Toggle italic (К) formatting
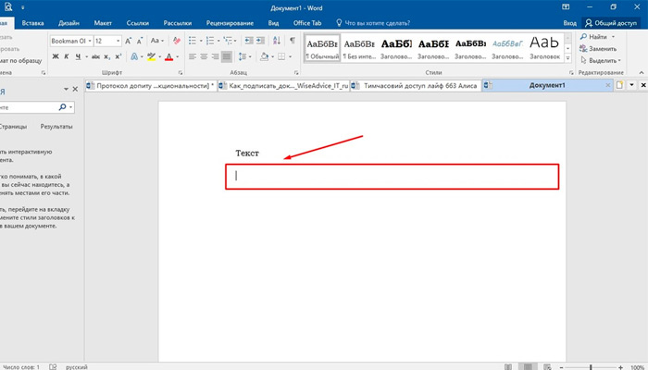Screen dimensions: 648x370 pos(66,56)
